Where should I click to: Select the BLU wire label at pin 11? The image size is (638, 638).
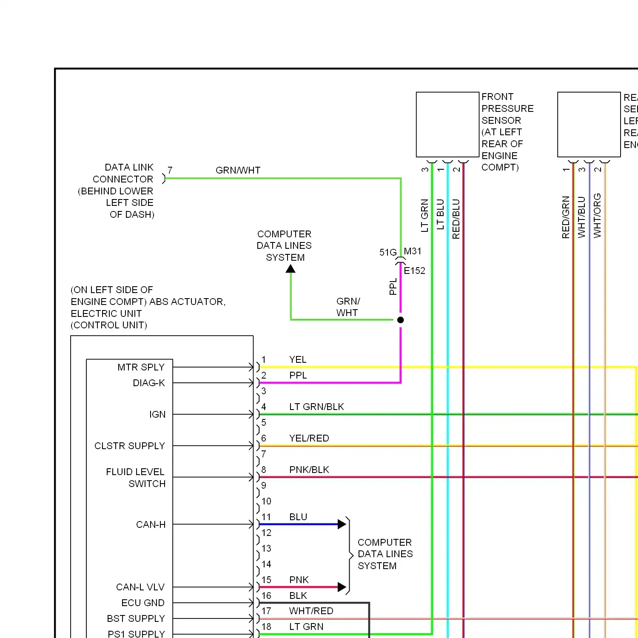coord(298,517)
